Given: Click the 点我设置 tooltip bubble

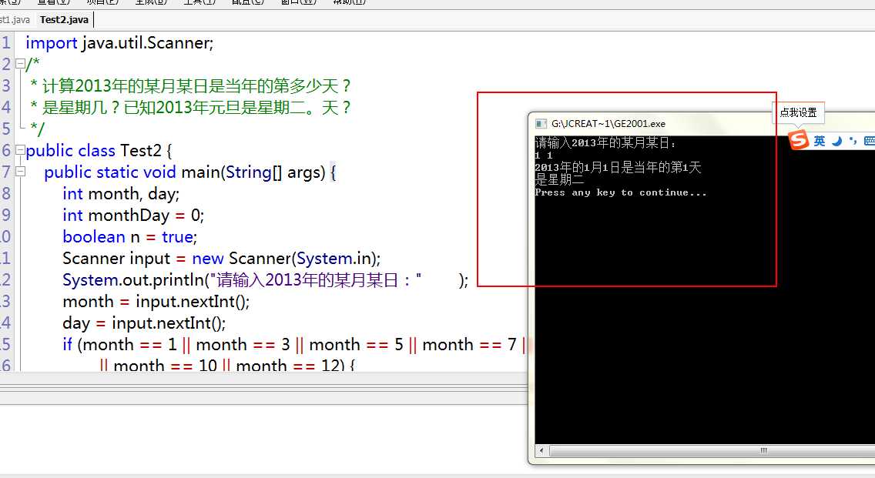Looking at the screenshot, I should point(798,112).
